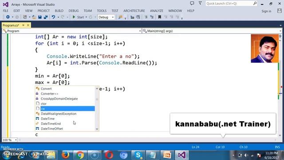
Task: Click the Open File folder icon
Action: click(34, 17)
